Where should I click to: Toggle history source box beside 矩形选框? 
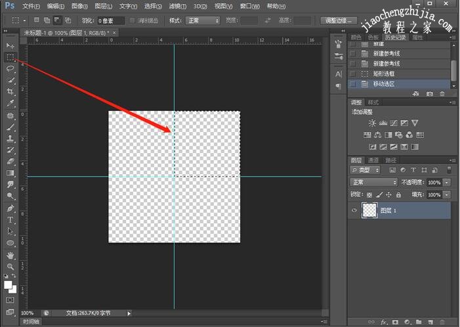354,74
